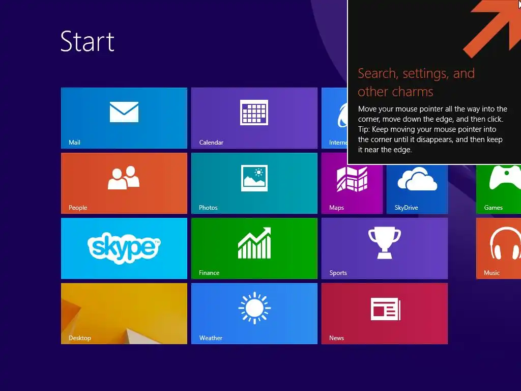
Task: Click the "Calendar" tile label
Action: 211,143
